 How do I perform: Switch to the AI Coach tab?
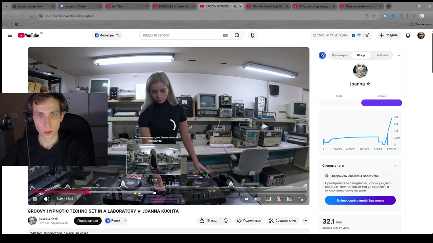(382, 55)
